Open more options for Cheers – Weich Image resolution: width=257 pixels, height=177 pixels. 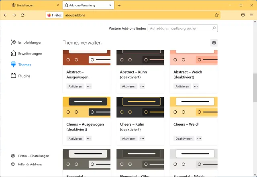[199, 138]
